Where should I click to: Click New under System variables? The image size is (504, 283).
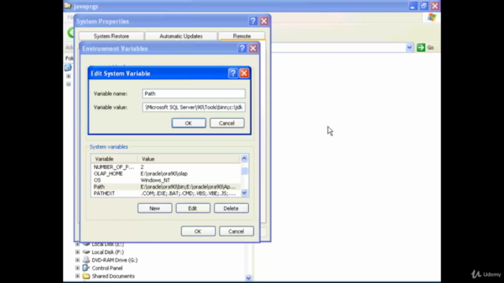154,208
